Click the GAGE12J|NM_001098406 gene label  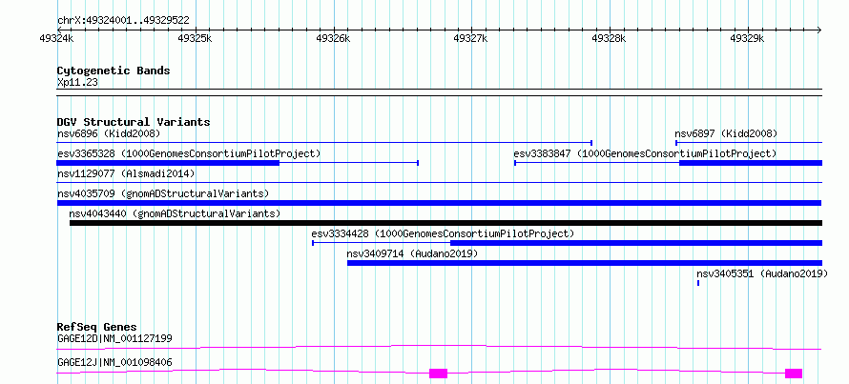tap(114, 362)
